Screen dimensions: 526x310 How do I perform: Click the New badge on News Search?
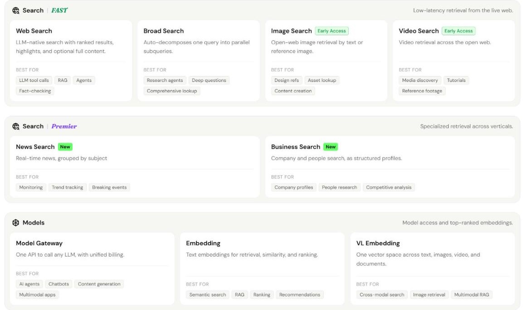(x=65, y=147)
